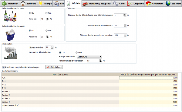Click the Déchets incinérés percentage field
Screen dimensions: 182x112
pos(48,47)
